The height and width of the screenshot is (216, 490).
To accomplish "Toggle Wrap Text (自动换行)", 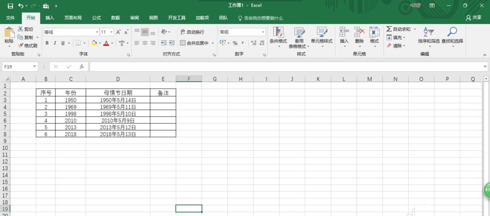I will click(x=193, y=32).
